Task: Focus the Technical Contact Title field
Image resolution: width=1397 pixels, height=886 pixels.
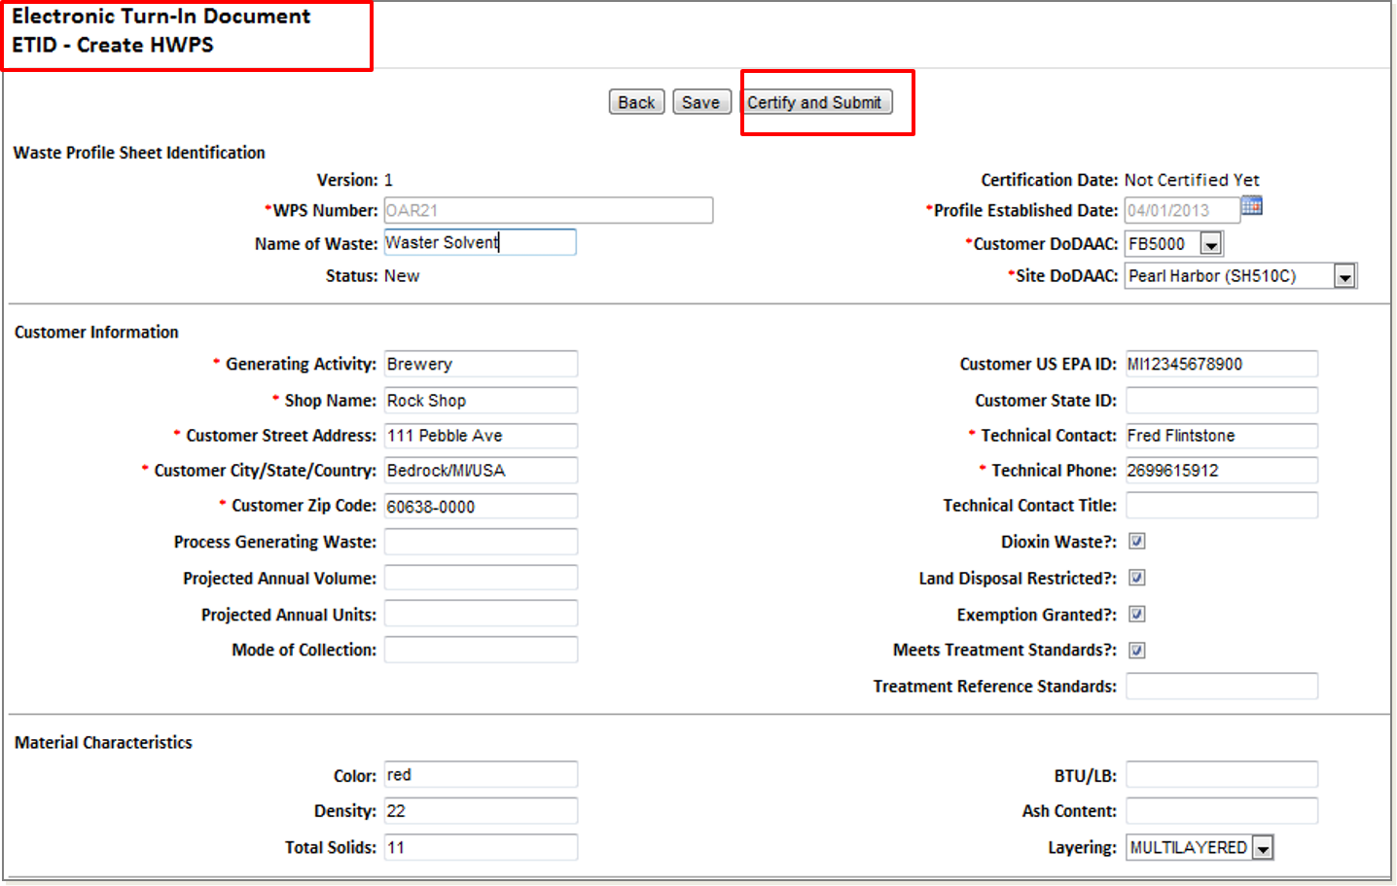Action: (x=1221, y=506)
